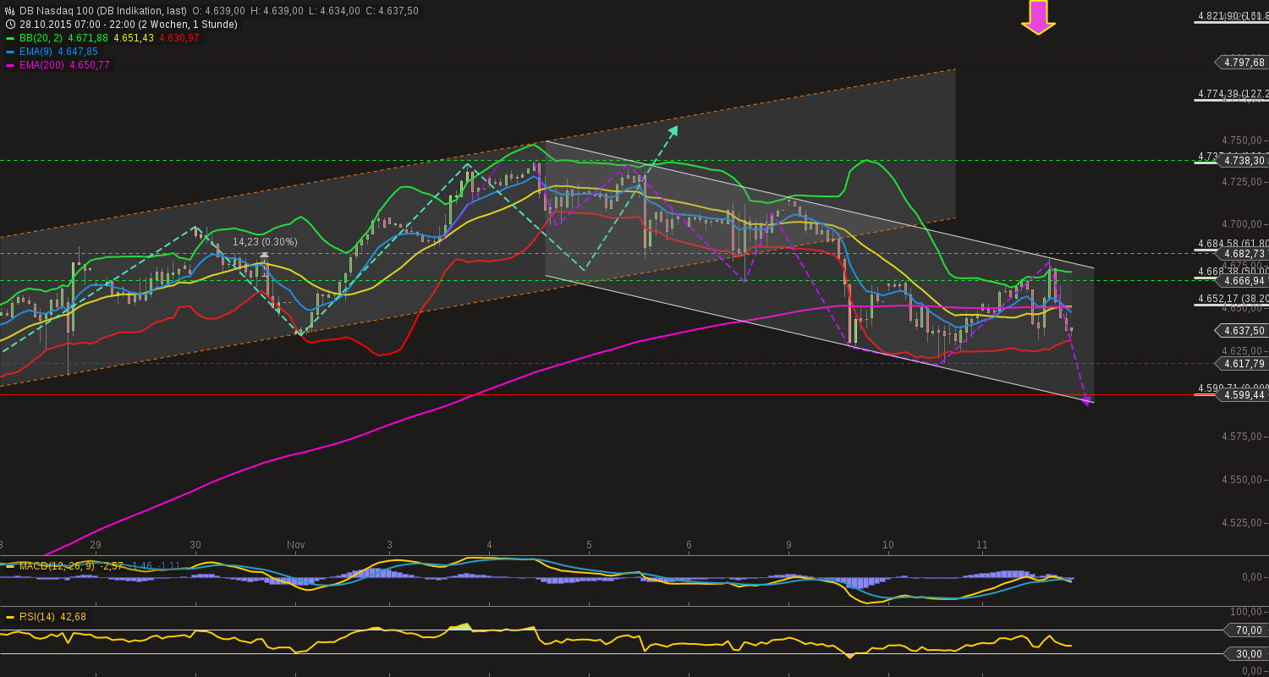Click the EMA(9) value 4.647,85
This screenshot has width=1269, height=677.
[x=78, y=52]
